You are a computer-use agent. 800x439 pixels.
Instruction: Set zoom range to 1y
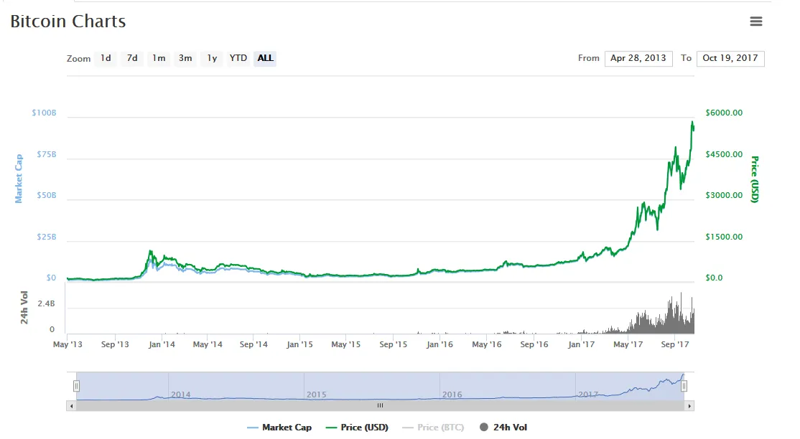(x=212, y=58)
